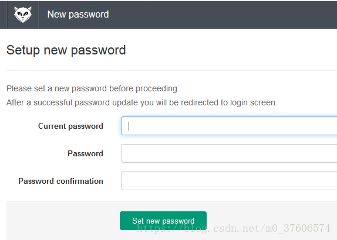Click the blog.csdn.net watermark URL text
The height and width of the screenshot is (240, 337).
point(234,228)
